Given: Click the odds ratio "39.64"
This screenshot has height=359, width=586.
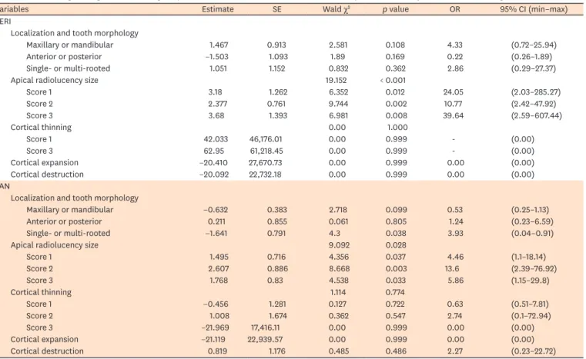Looking at the screenshot, I should (x=454, y=115).
